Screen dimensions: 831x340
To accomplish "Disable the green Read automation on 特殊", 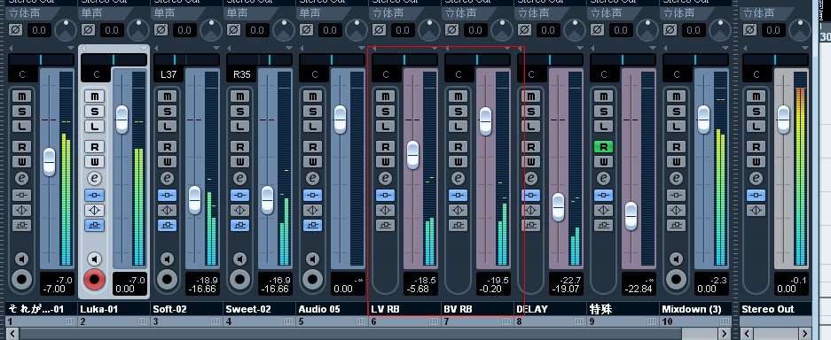I will point(604,146).
